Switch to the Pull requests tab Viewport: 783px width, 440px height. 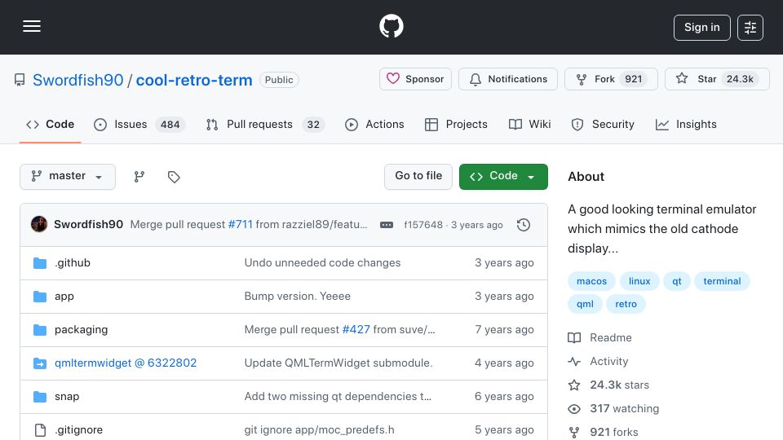265,124
